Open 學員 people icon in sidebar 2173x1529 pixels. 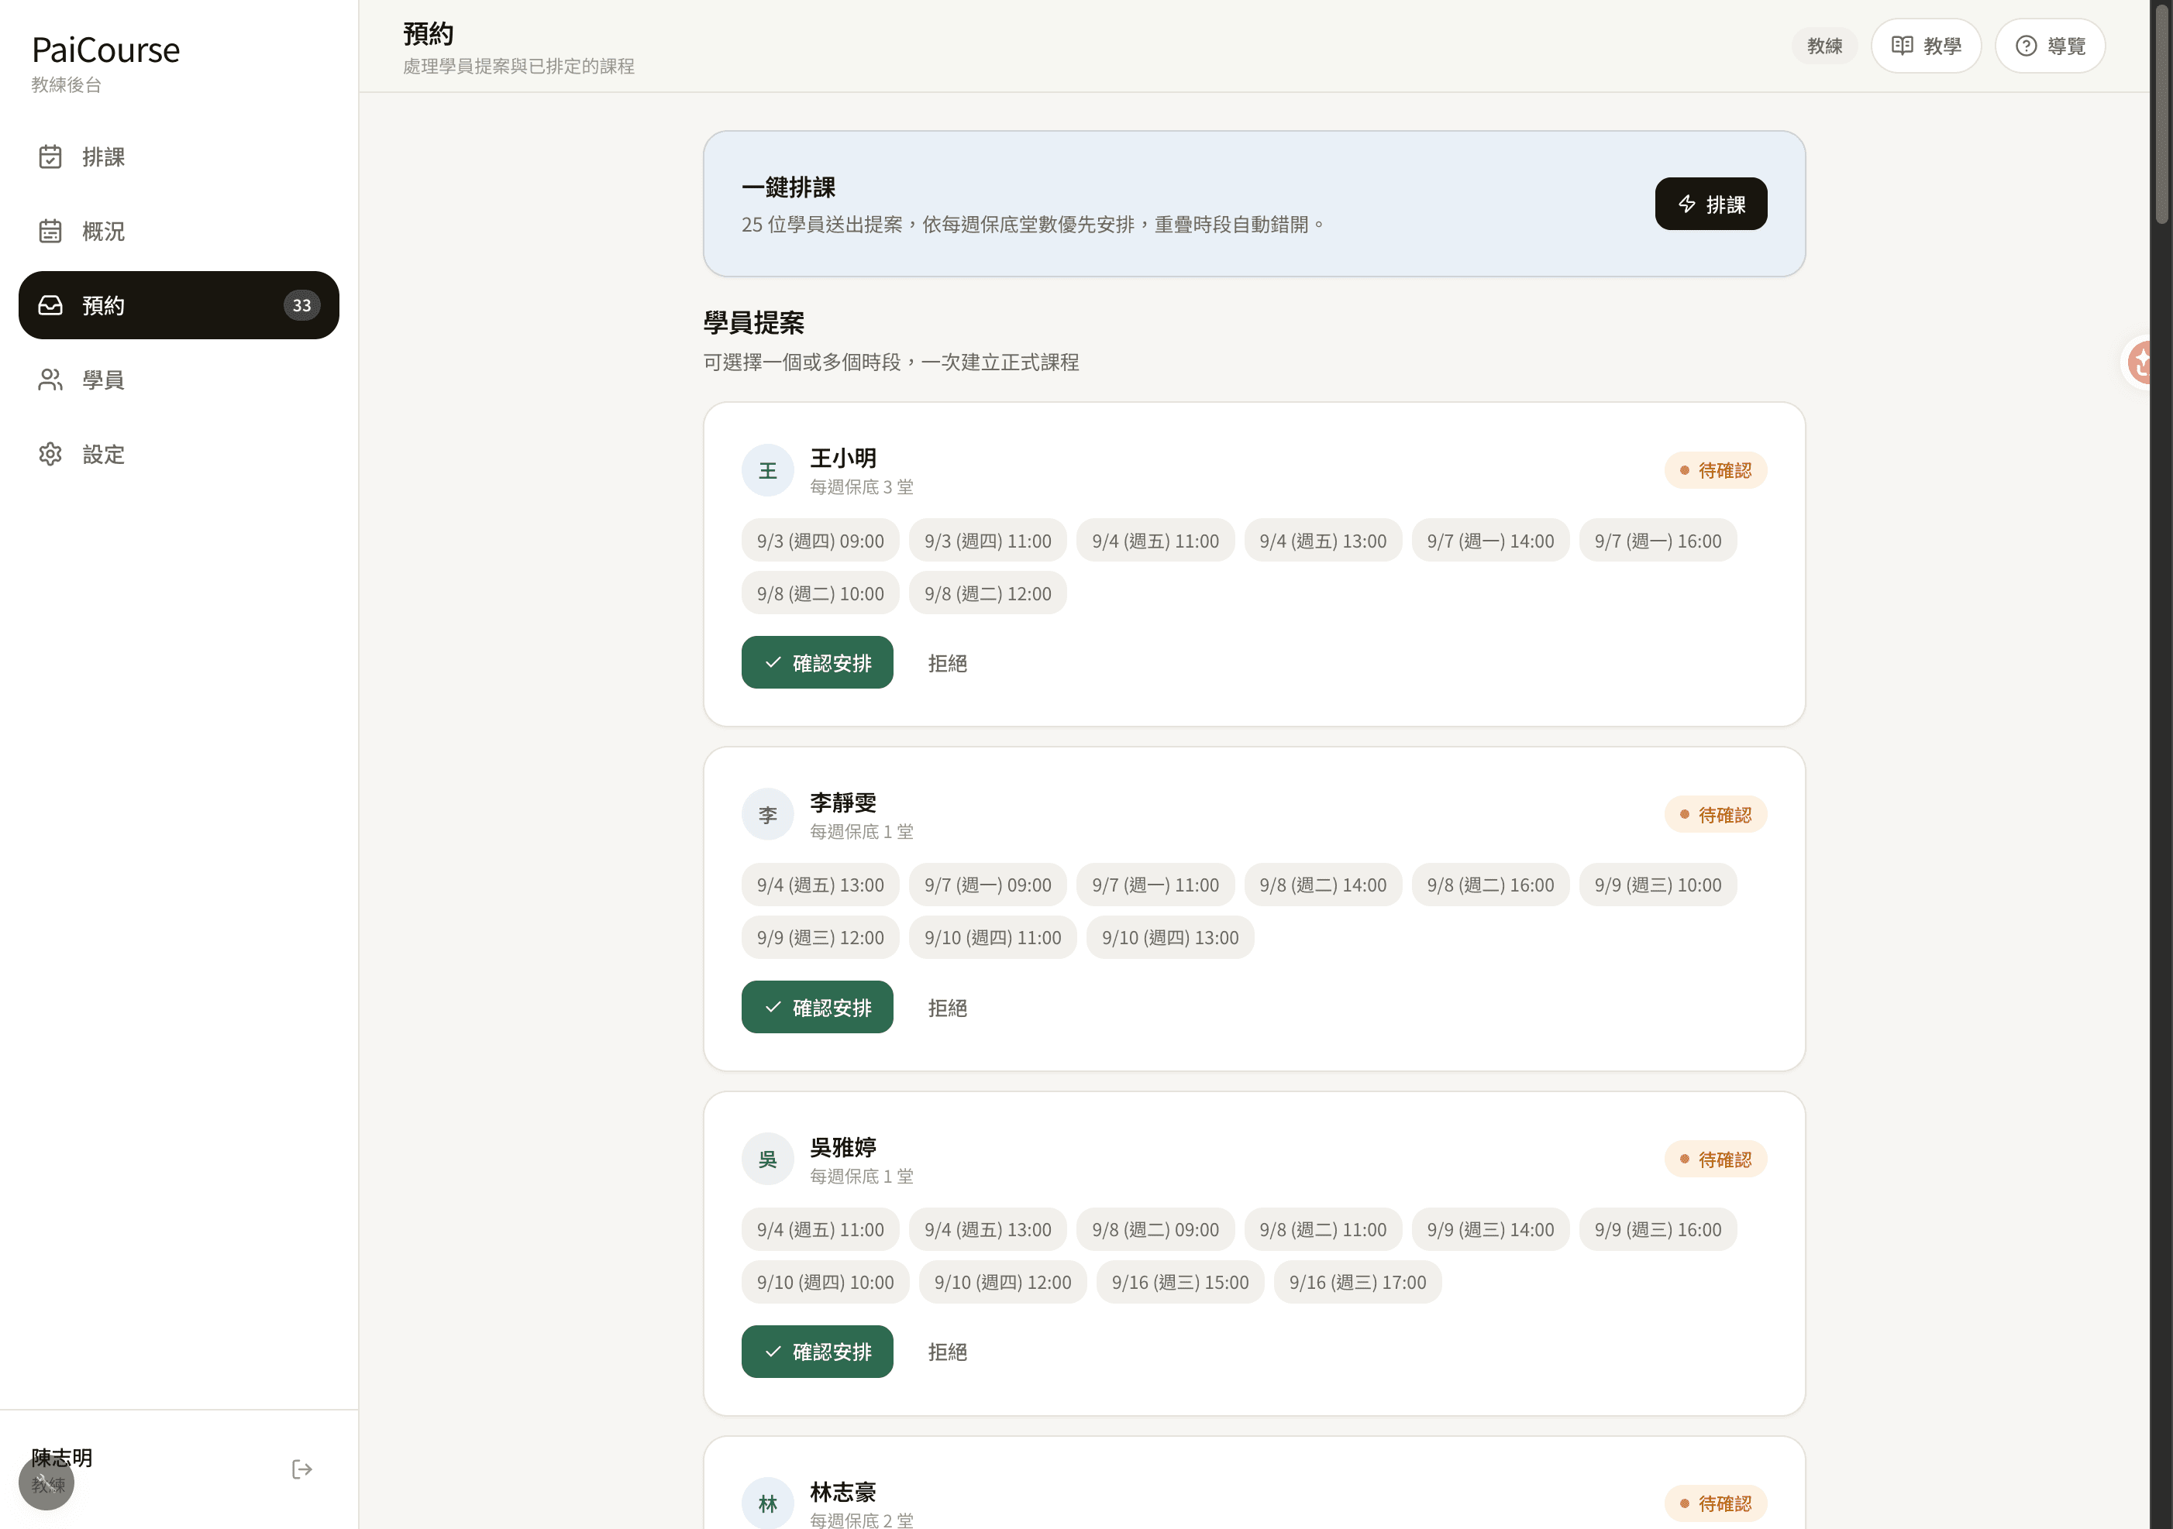[x=50, y=380]
